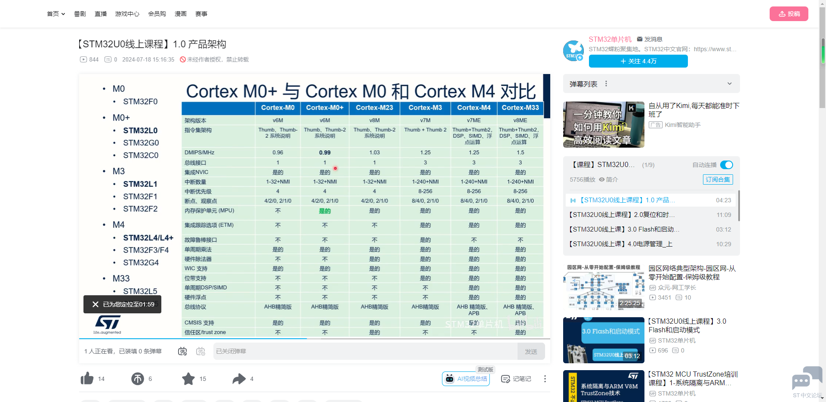Follow uploader with 关注 4.4万 button
Image resolution: width=826 pixels, height=402 pixels.
click(638, 61)
